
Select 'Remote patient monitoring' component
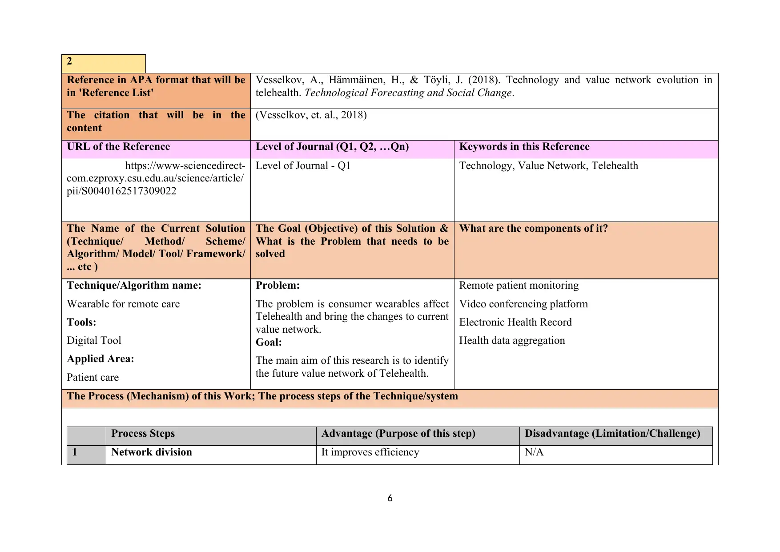tap(519, 286)
